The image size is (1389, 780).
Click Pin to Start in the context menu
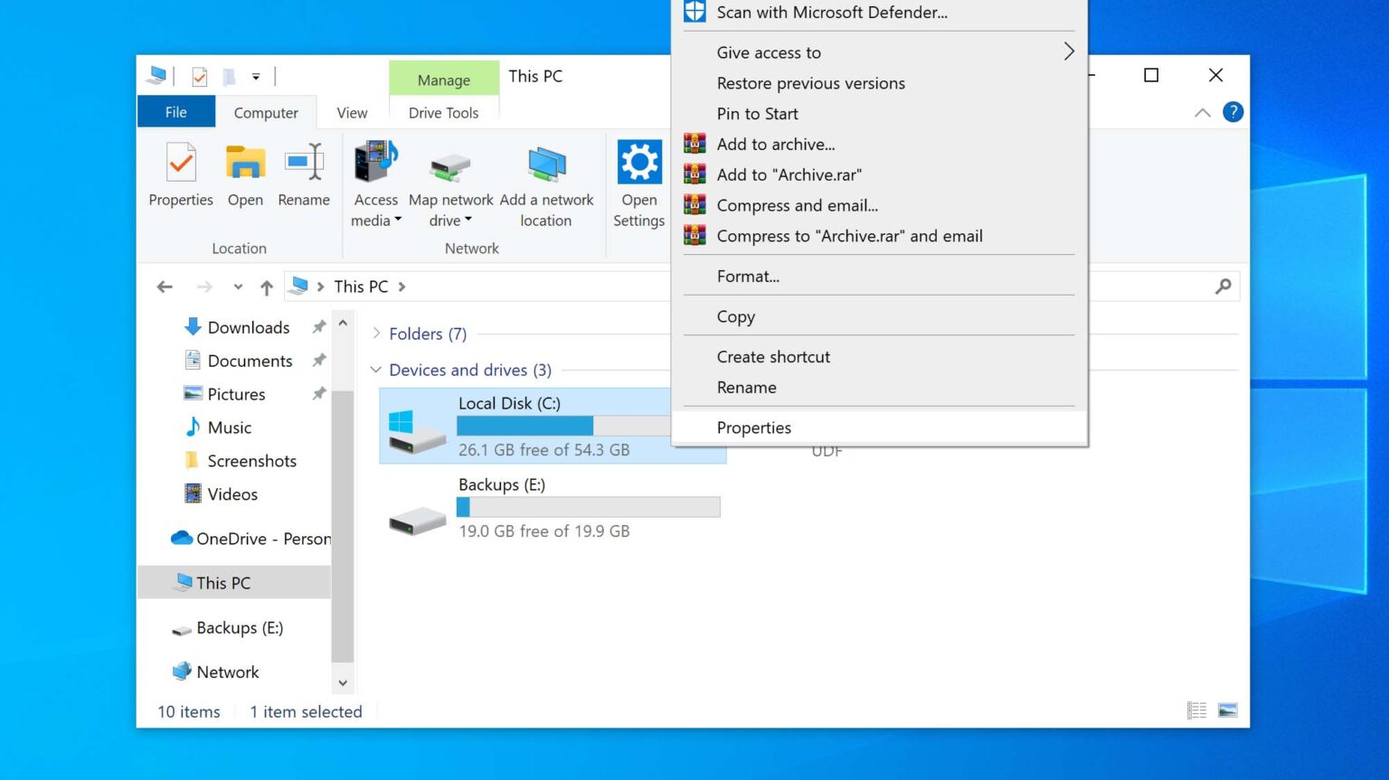tap(757, 114)
